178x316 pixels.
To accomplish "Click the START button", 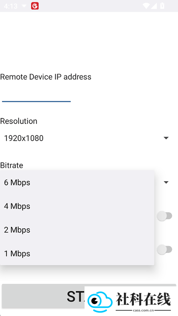I will (x=89, y=296).
